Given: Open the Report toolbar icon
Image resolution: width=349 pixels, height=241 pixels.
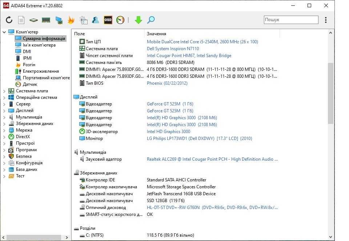Looking at the screenshot, I should click(x=21, y=20).
